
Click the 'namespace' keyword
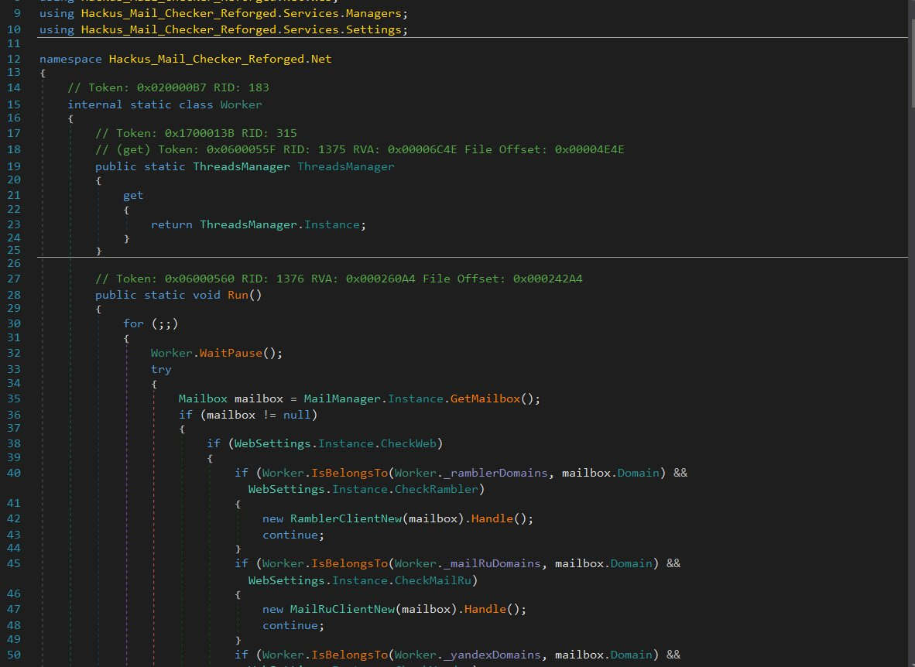point(70,59)
